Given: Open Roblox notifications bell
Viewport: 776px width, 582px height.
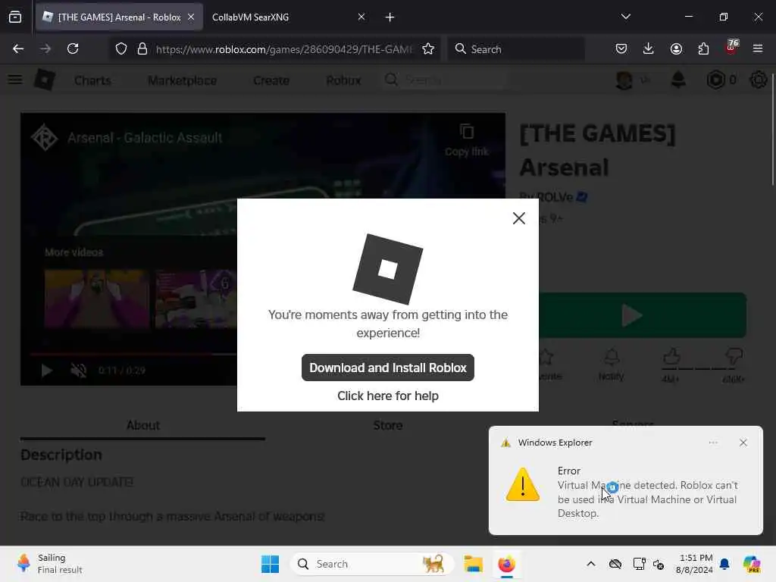Looking at the screenshot, I should coord(678,79).
